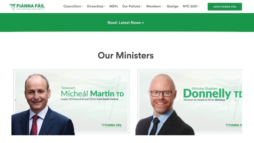Go to previous minister slide arrow
254x143 pixels.
coord(16,100)
